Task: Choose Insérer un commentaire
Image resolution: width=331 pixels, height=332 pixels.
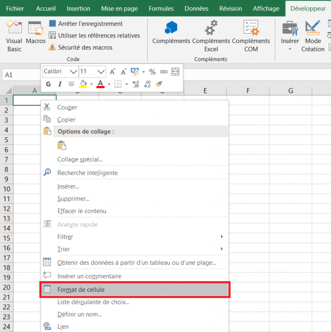Action: [x=135, y=276]
